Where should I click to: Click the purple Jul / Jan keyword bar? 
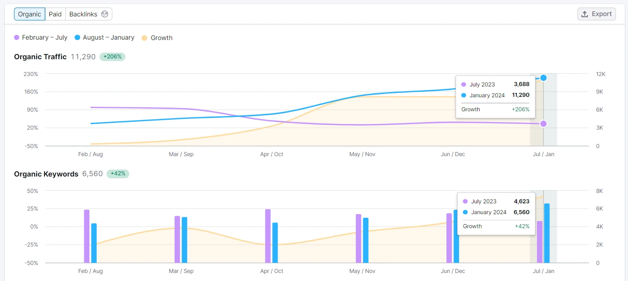(x=540, y=242)
